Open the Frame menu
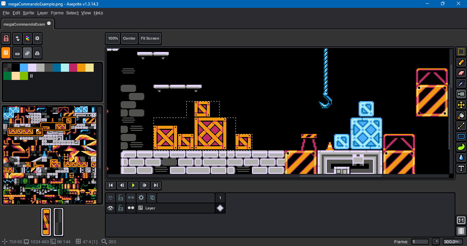 point(57,13)
